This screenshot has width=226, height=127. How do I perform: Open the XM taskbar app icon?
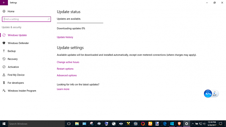[x=136, y=124]
